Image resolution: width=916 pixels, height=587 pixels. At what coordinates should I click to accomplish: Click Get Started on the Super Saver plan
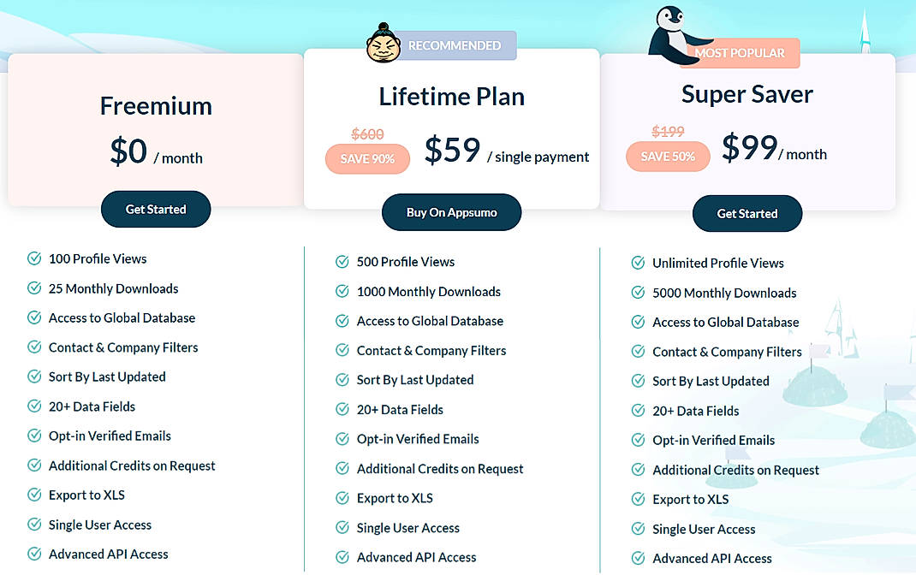pos(746,214)
